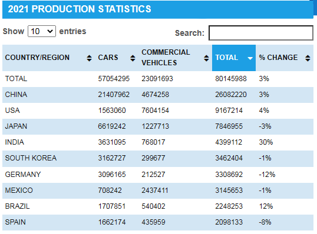Select the CHINA row country name
This screenshot has width=317, height=234.
pyautogui.click(x=16, y=95)
